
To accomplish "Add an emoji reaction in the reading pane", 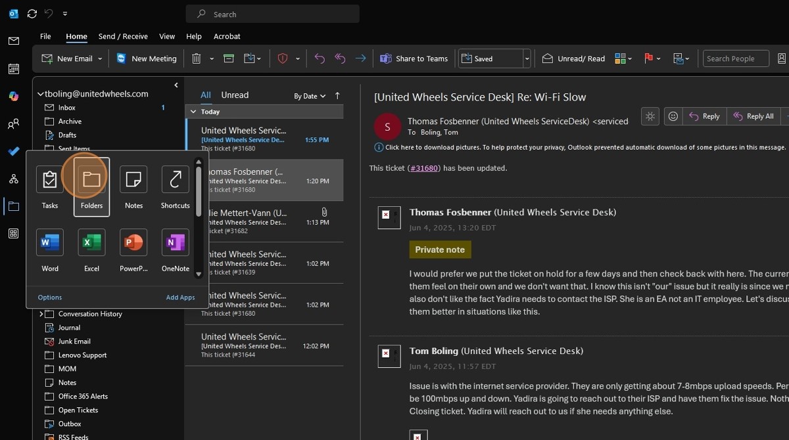I will (673, 116).
